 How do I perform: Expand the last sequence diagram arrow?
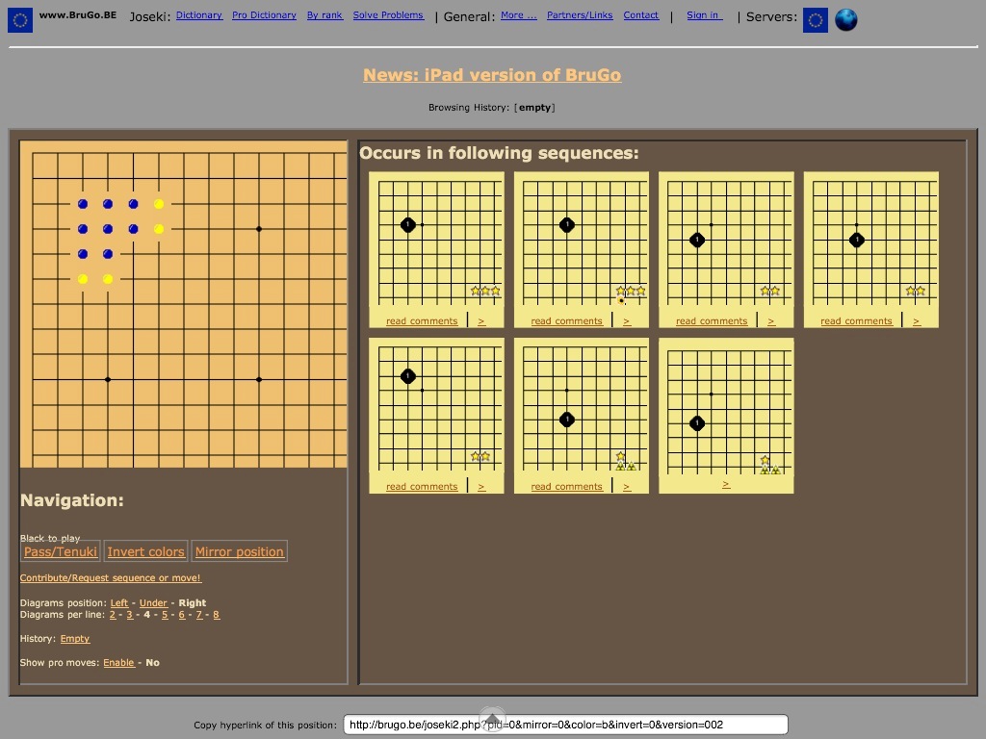(x=726, y=485)
